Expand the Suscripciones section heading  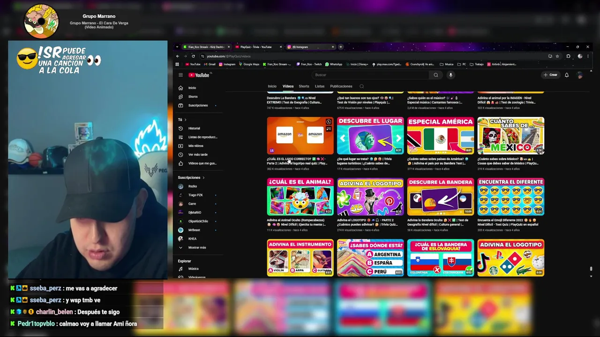tap(191, 177)
